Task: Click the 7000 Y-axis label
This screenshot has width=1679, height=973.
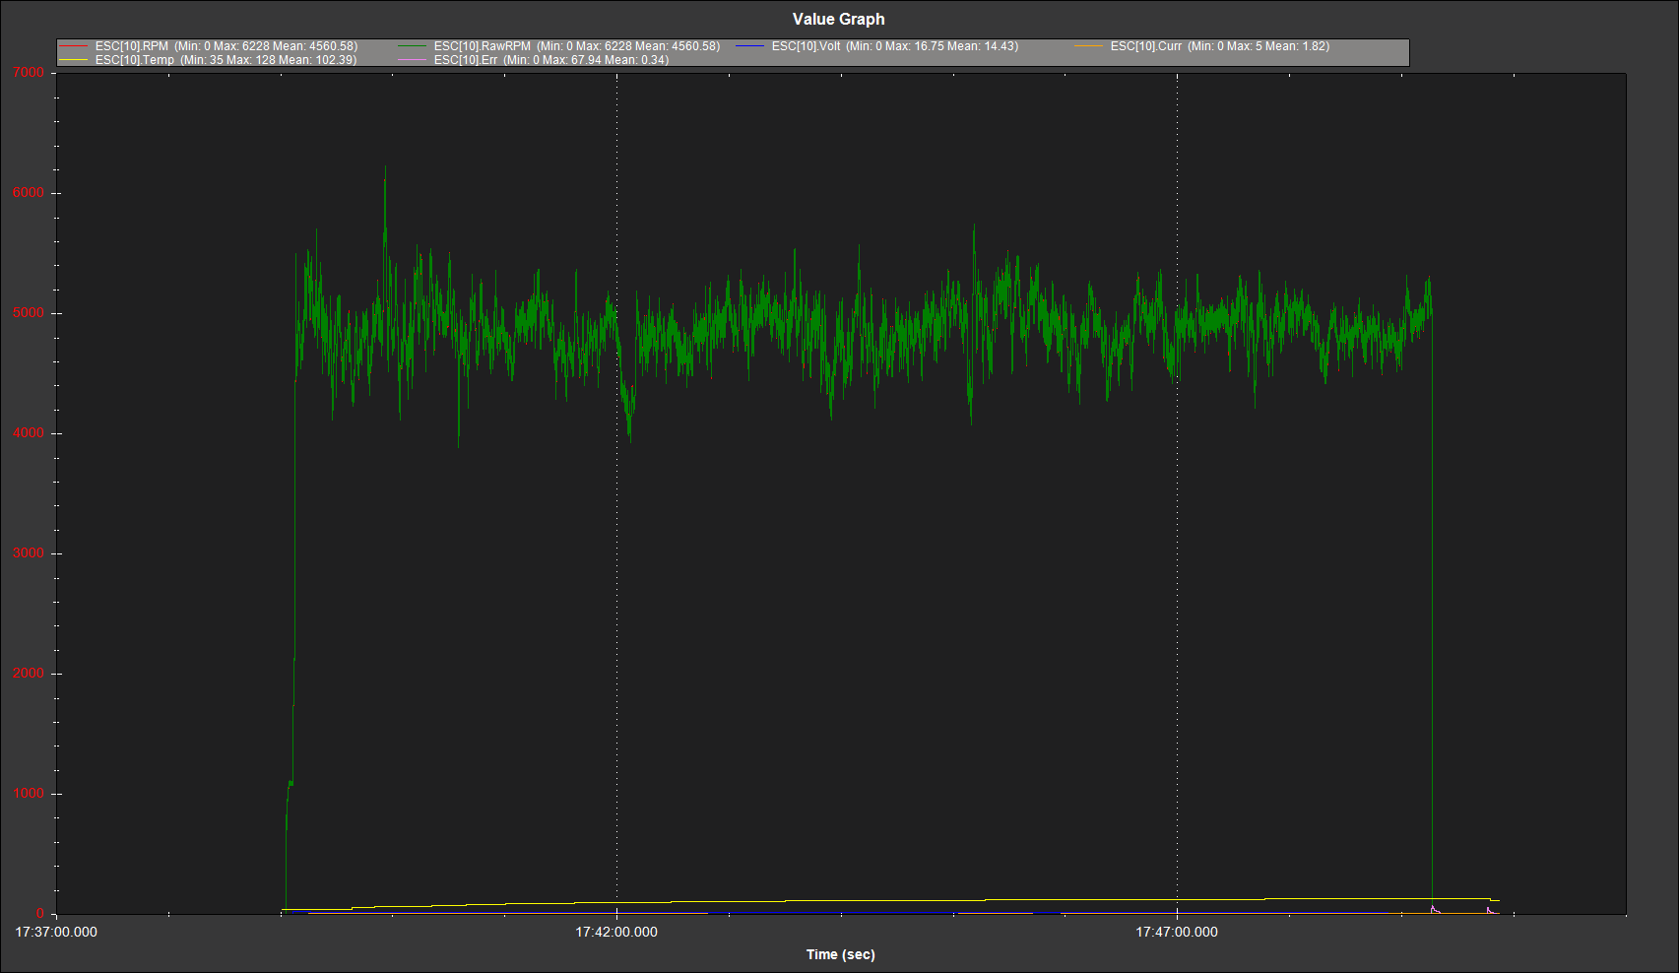Action: click(x=29, y=73)
